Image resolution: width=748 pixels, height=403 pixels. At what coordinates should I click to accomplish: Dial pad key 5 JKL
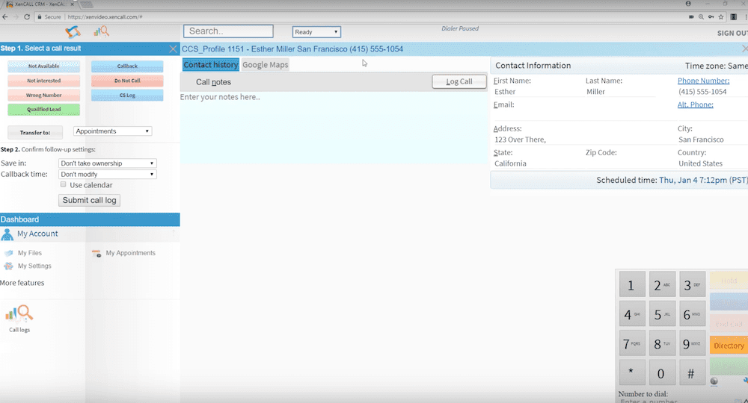662,314
